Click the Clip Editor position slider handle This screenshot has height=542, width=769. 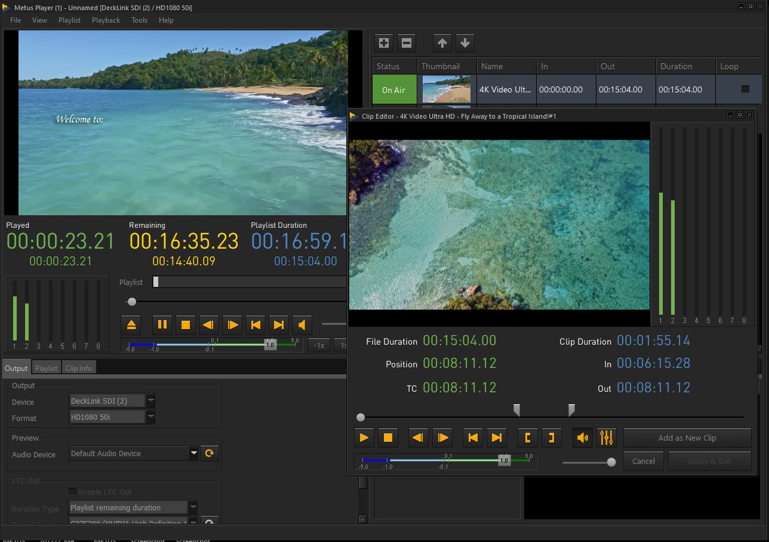[361, 417]
